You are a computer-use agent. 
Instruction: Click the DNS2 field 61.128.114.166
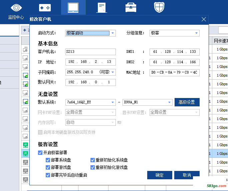click(175, 62)
